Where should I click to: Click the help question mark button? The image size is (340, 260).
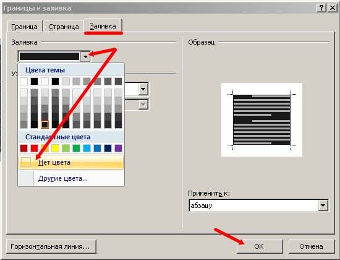[x=321, y=8]
